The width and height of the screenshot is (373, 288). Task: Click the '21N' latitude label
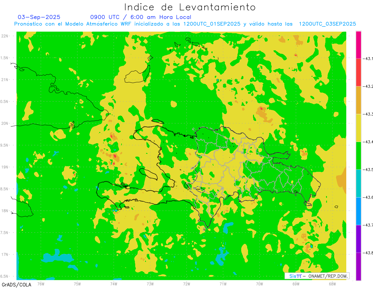[5, 80]
